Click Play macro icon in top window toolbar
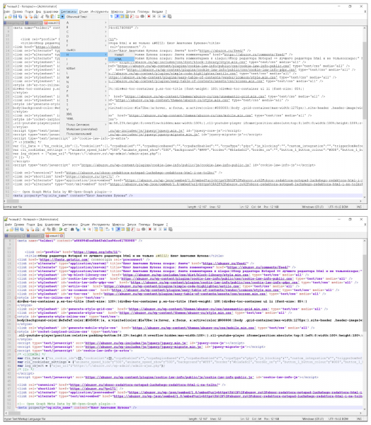371x425 pixels. coord(159,16)
